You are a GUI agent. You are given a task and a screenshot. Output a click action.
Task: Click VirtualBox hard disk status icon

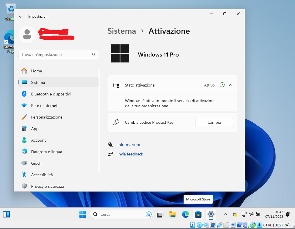[x=193, y=225]
